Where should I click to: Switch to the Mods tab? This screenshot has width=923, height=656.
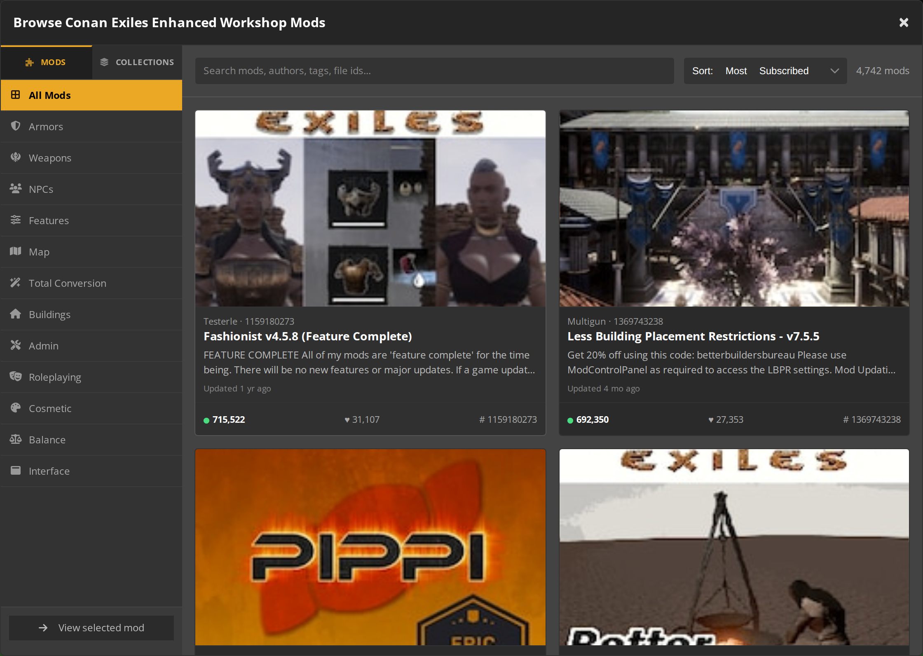46,62
